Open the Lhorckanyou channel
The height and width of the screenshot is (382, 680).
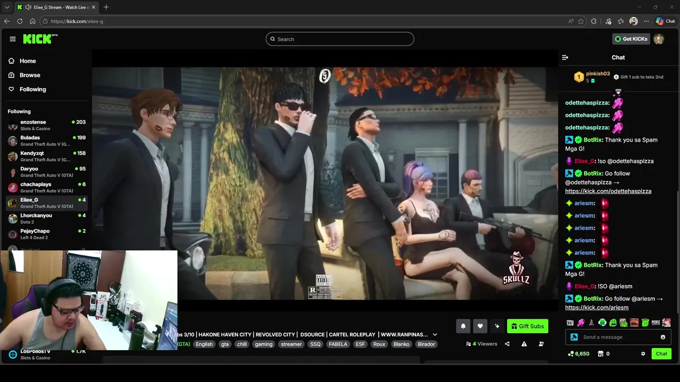(x=46, y=219)
